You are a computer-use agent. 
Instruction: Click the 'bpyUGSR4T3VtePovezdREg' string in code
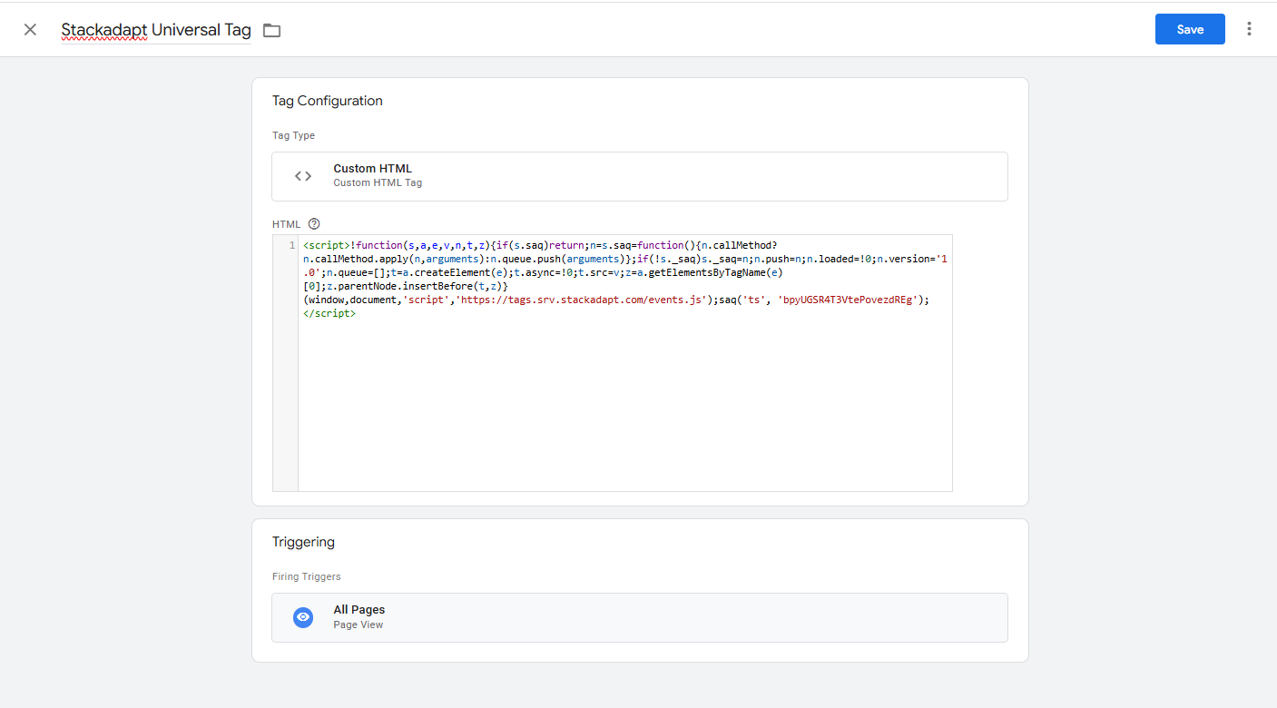(850, 300)
